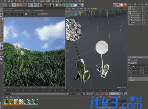This screenshot has width=148, height=109.
Task: Select the OctaneDayLight object
Action: point(135,13)
